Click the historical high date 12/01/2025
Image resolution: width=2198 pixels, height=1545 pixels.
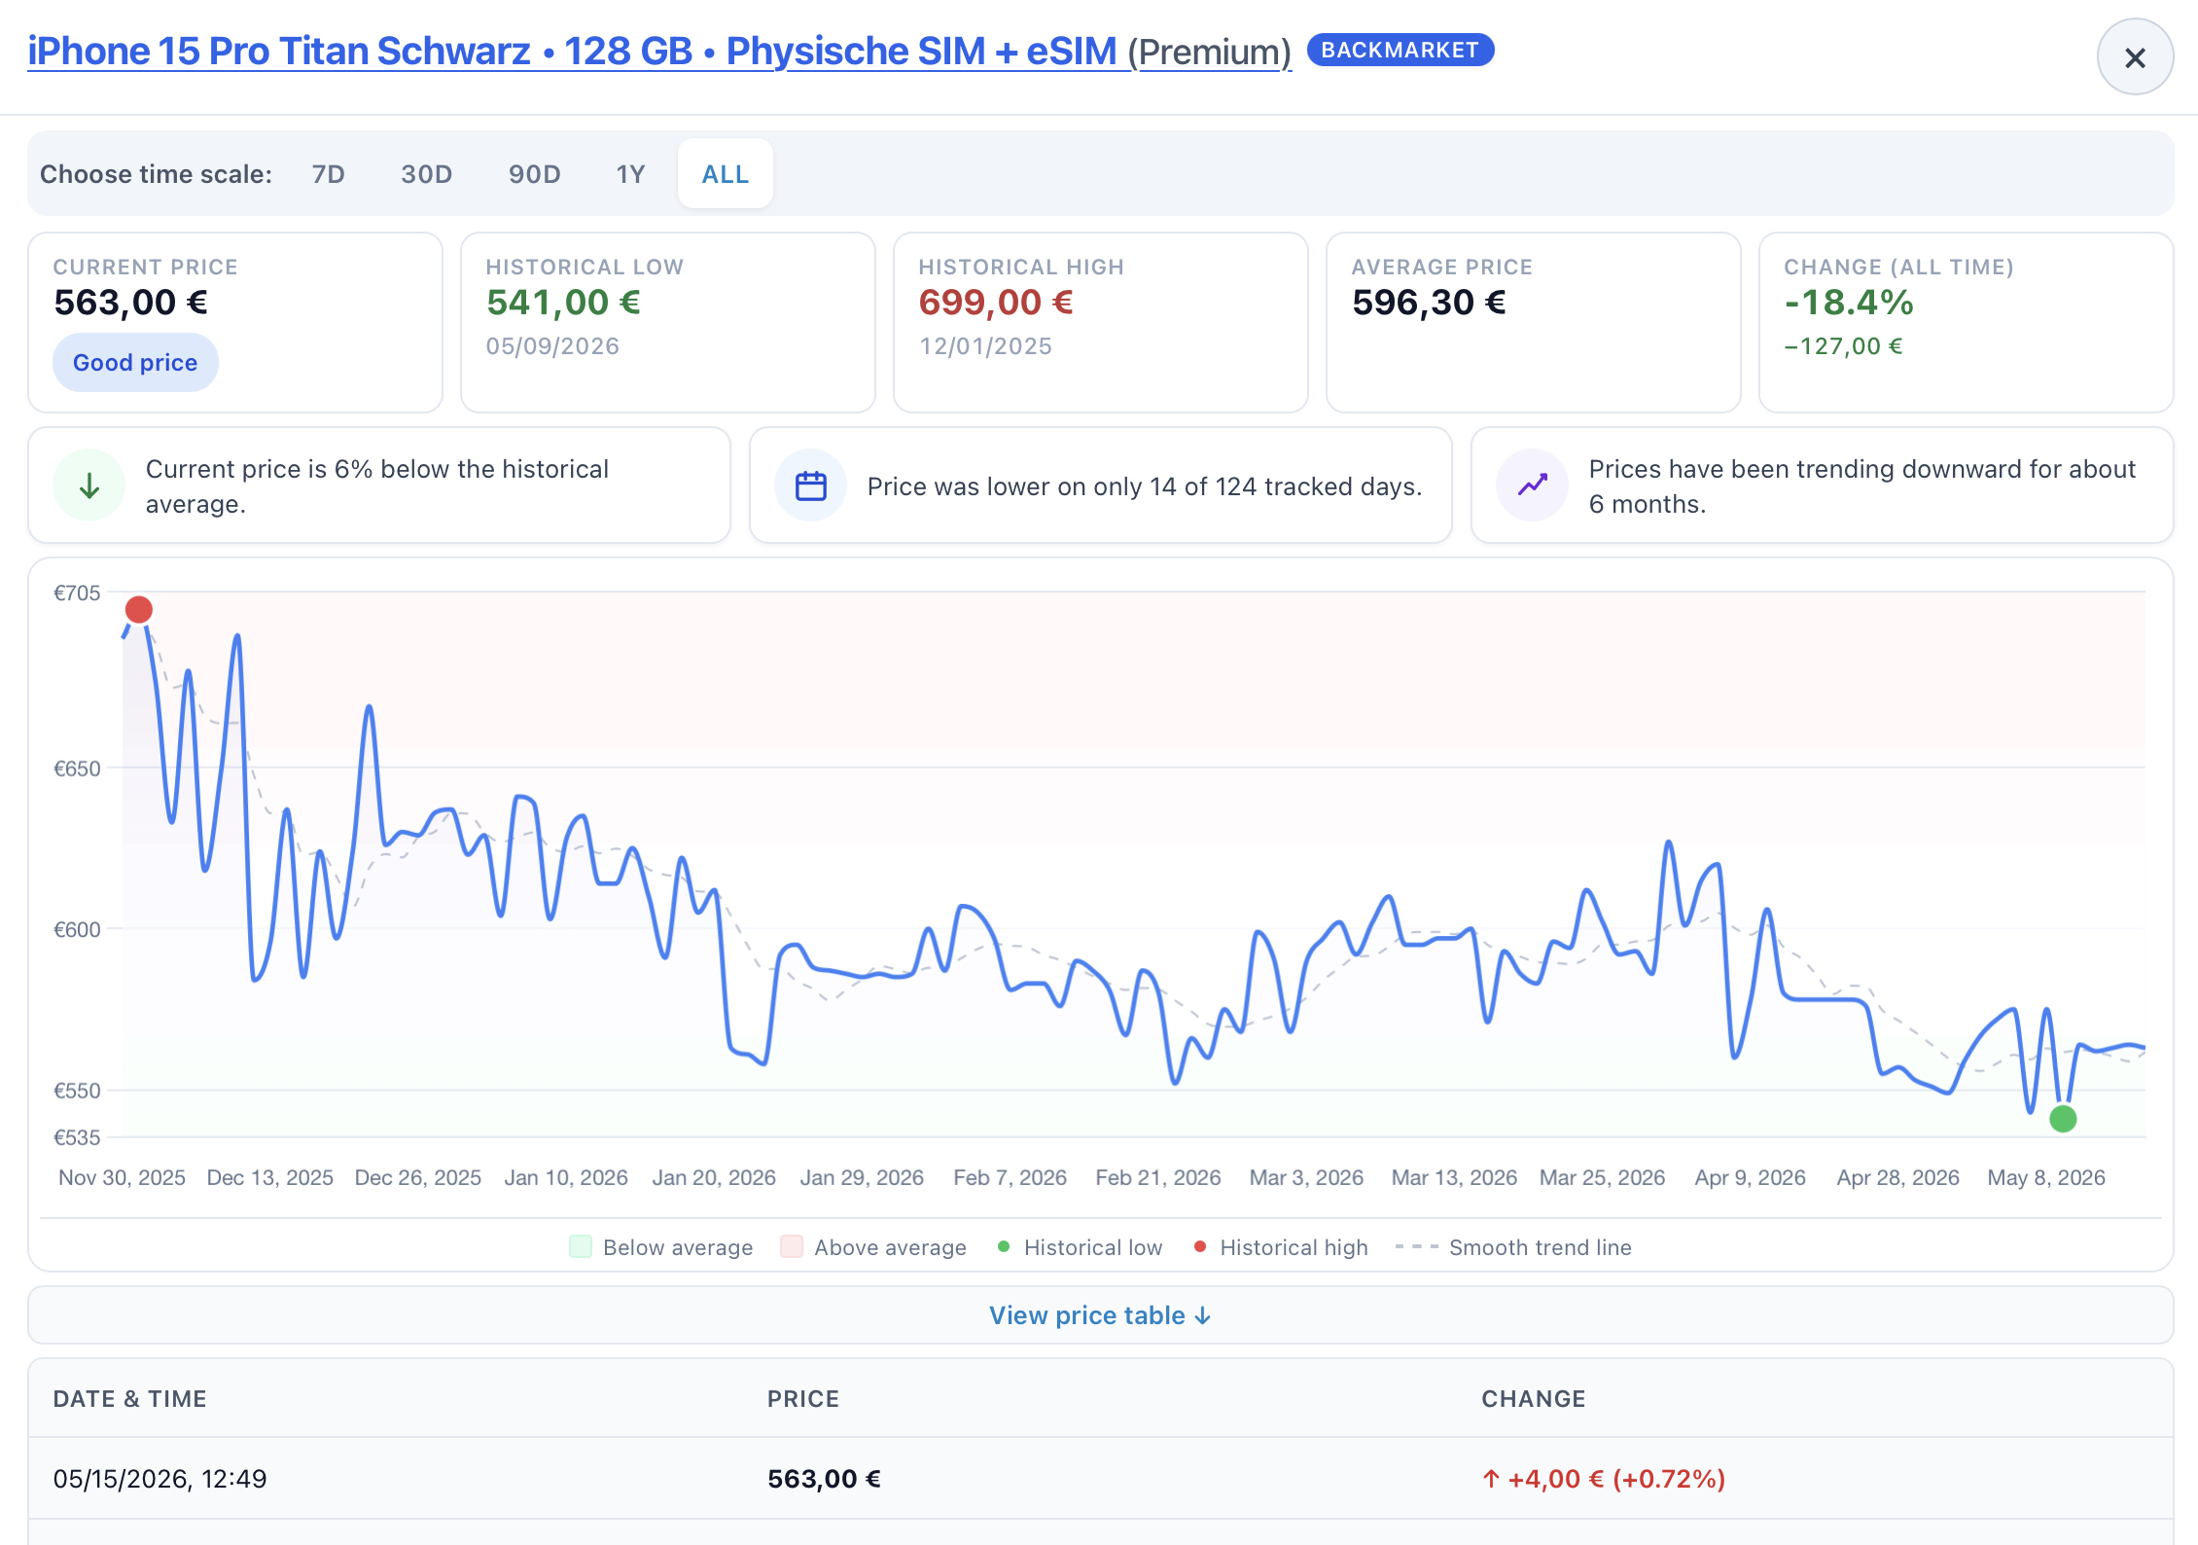(986, 346)
